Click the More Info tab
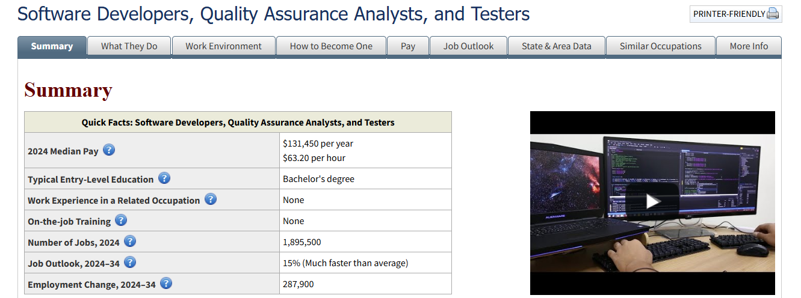Viewport: 801px width, 298px height. pyautogui.click(x=749, y=46)
